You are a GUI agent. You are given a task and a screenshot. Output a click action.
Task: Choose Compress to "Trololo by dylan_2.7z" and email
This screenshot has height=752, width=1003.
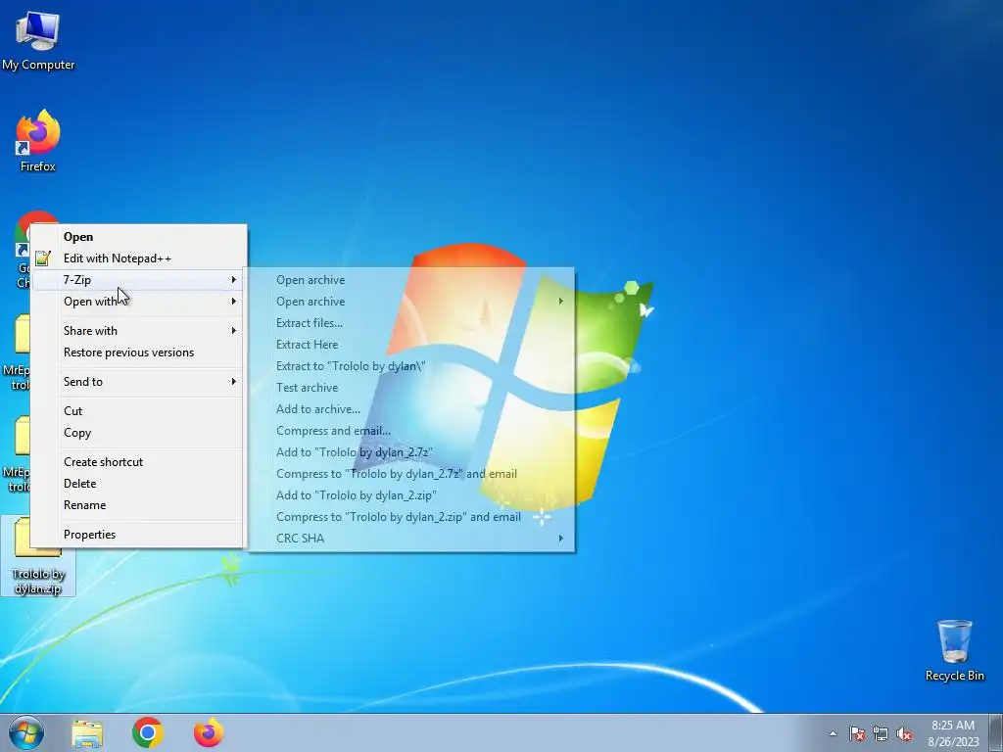411,474
